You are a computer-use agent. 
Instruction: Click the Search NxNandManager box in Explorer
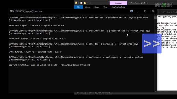coord(169,12)
